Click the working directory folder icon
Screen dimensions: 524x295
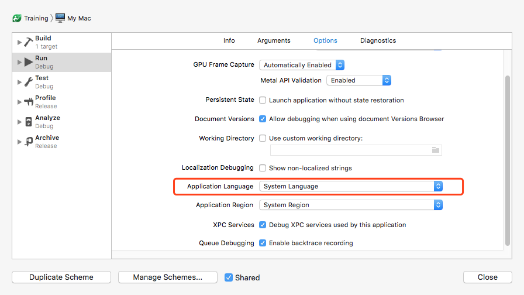coord(435,150)
